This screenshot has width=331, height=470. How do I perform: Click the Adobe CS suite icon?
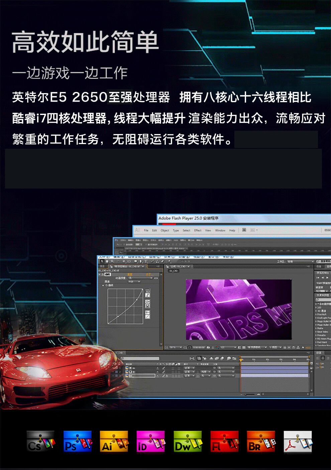pos(40,442)
